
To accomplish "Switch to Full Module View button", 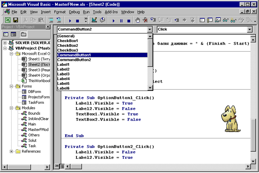I will 62,166.
